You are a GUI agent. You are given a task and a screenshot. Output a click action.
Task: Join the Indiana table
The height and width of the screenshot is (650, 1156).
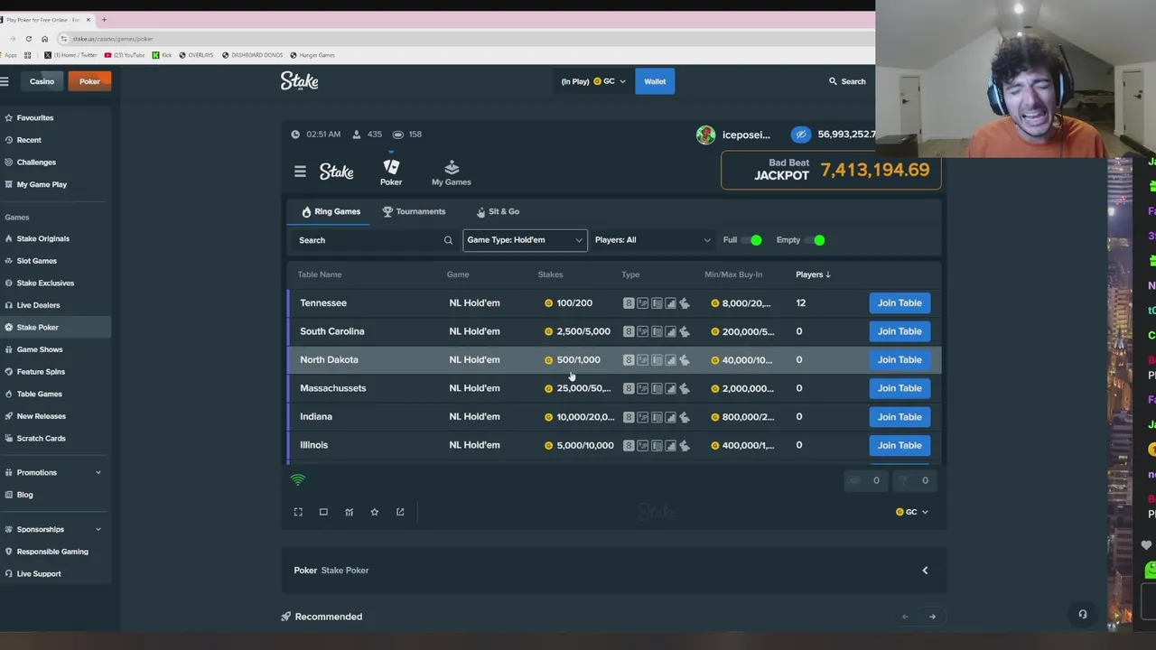[900, 417]
